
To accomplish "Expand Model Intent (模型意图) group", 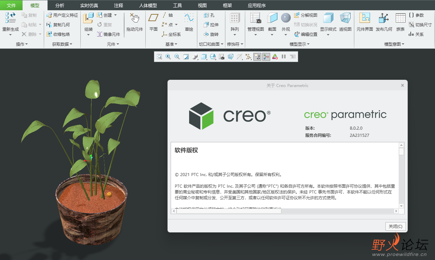I will point(394,44).
